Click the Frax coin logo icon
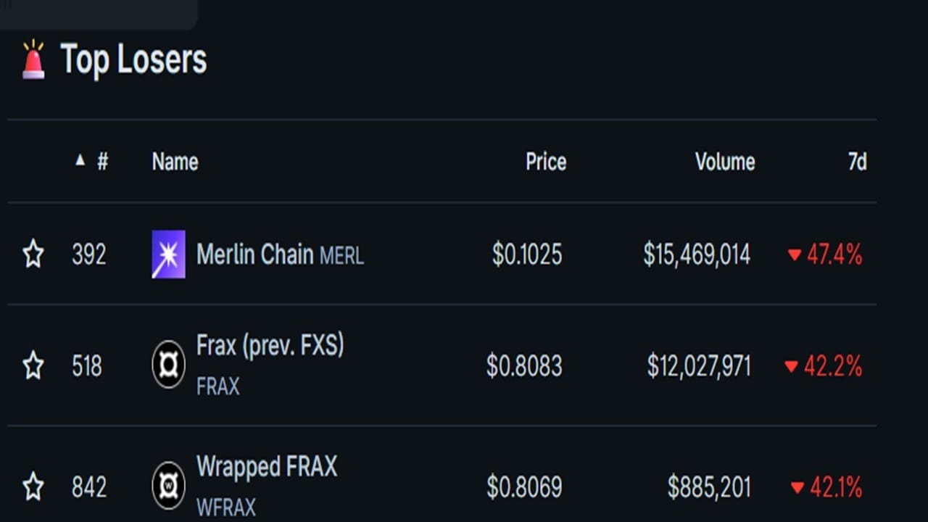The width and height of the screenshot is (928, 522). pos(168,365)
